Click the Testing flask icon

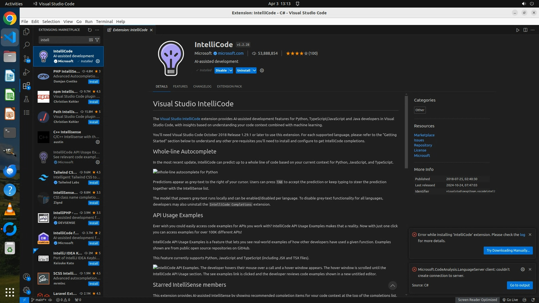(26, 99)
